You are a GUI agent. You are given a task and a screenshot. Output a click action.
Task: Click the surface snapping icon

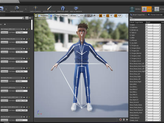(x=98, y=16)
